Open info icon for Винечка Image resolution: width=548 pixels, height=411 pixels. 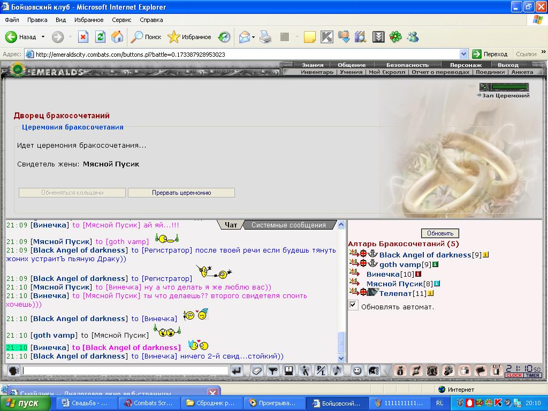pyautogui.click(x=418, y=274)
